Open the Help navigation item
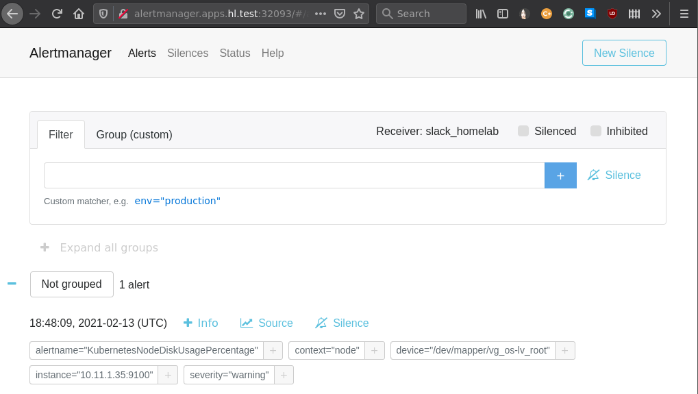The width and height of the screenshot is (698, 394). pos(273,53)
